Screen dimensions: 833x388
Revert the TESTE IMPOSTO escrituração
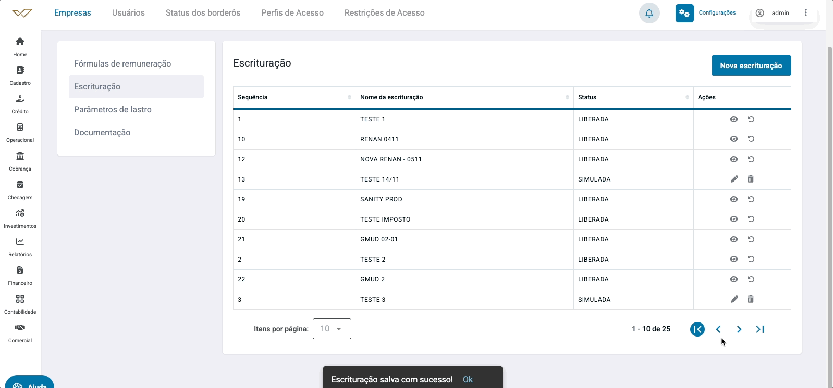[751, 219]
